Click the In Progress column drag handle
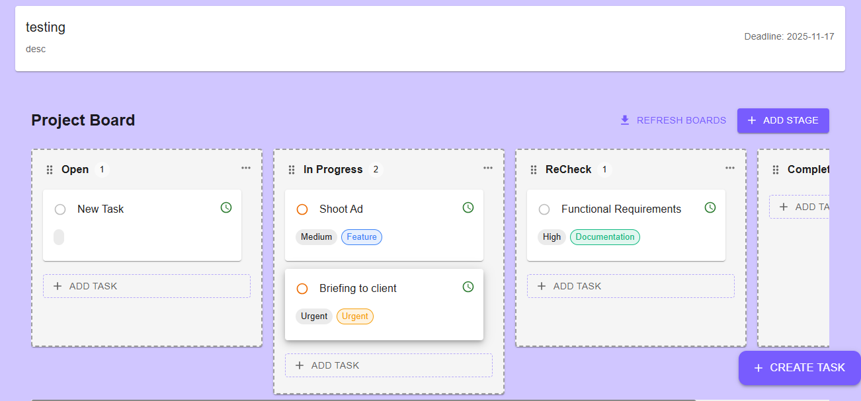 pos(292,170)
